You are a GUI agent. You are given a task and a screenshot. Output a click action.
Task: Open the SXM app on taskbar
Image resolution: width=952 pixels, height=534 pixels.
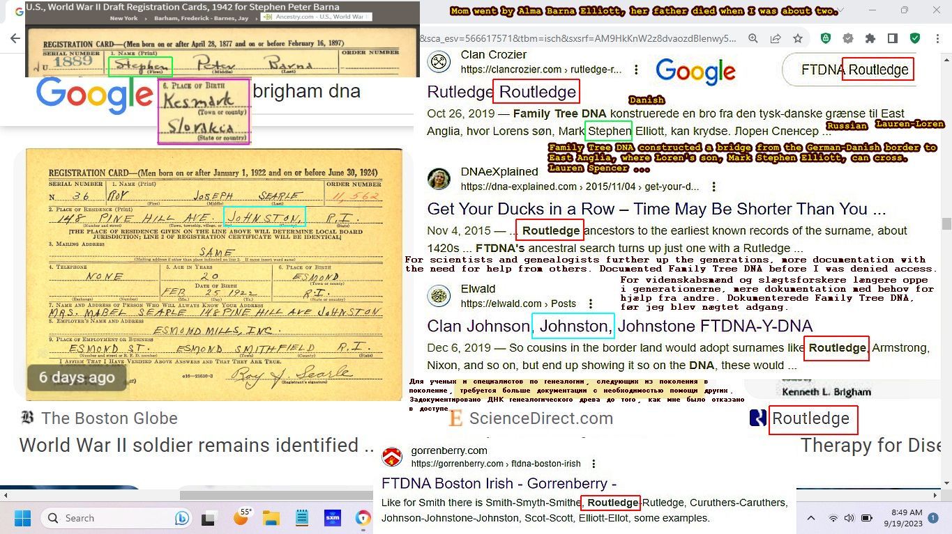(x=332, y=518)
